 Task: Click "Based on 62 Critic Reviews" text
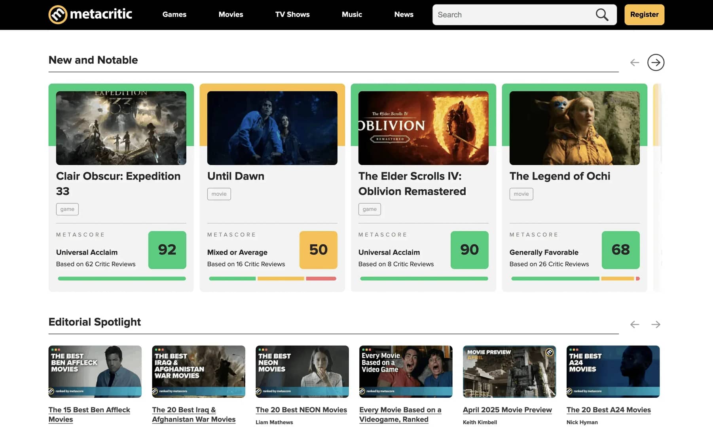point(96,264)
